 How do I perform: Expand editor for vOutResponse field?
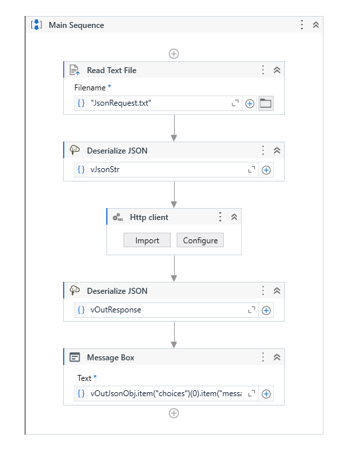pos(251,310)
